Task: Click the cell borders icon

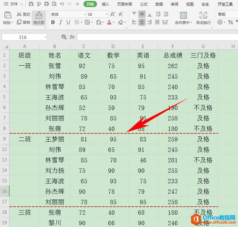Action: coord(77,22)
